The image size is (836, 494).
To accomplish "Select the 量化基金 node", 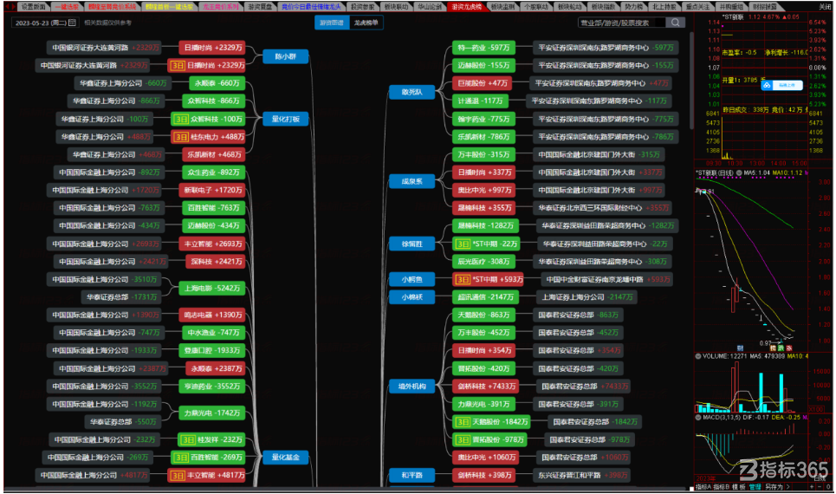I will [285, 458].
